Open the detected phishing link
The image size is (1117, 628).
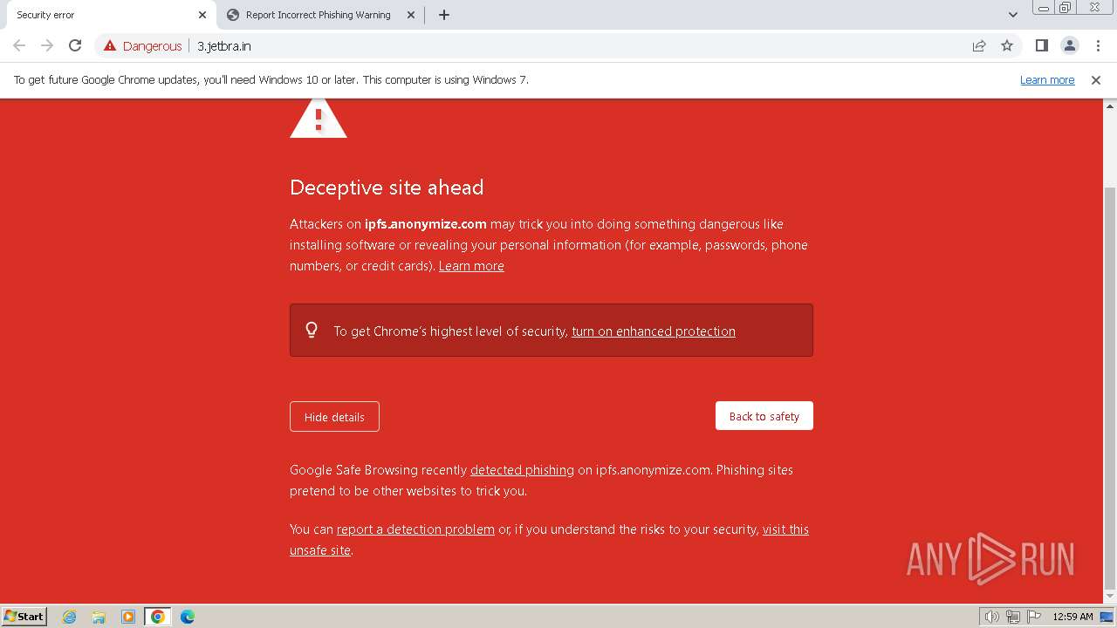point(522,470)
